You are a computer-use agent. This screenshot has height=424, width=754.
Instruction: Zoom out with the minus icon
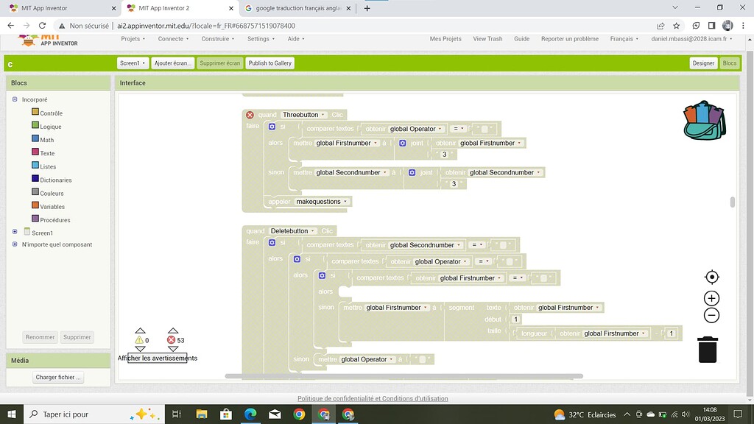pos(711,316)
